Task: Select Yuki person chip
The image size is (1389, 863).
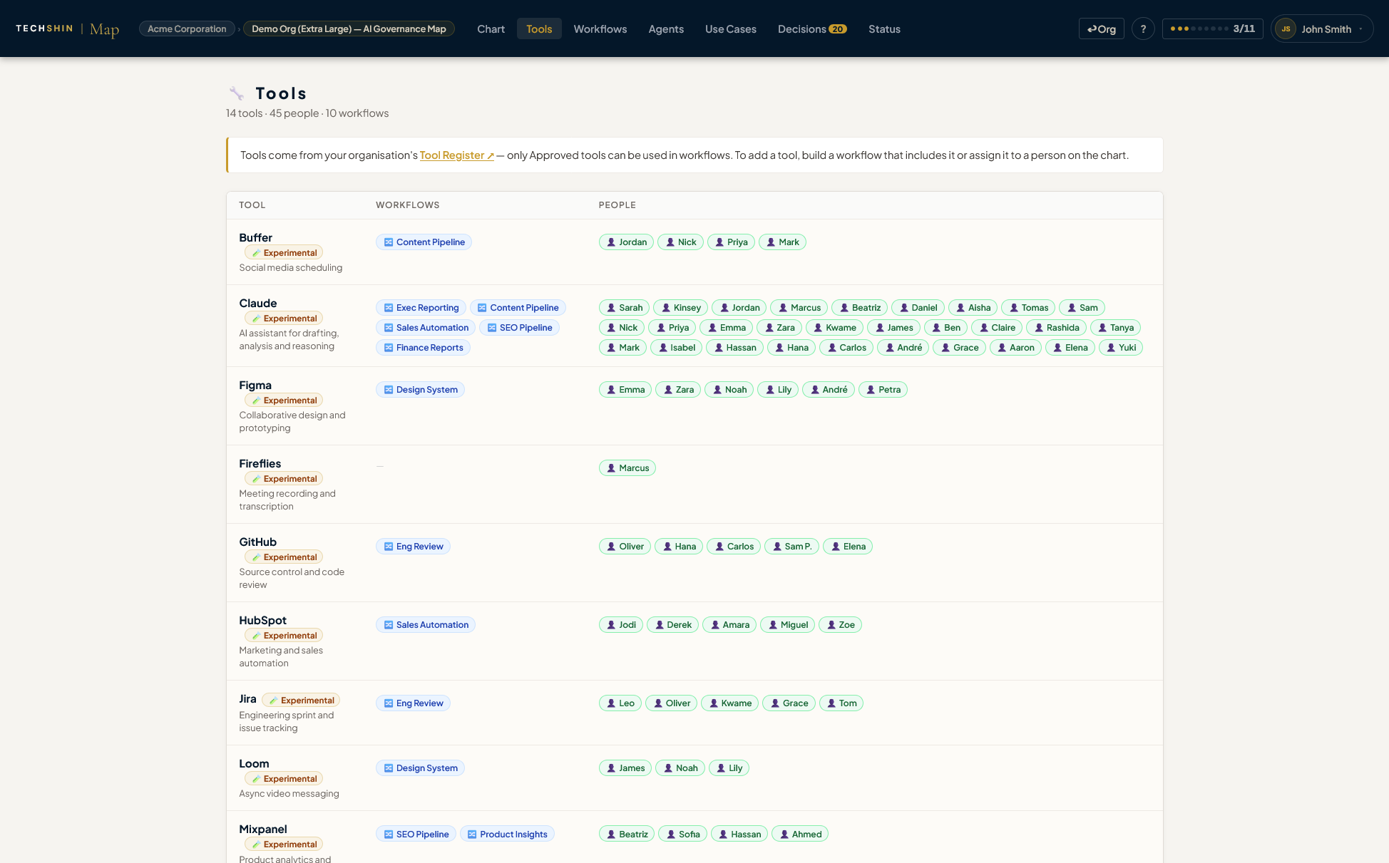Action: point(1120,348)
